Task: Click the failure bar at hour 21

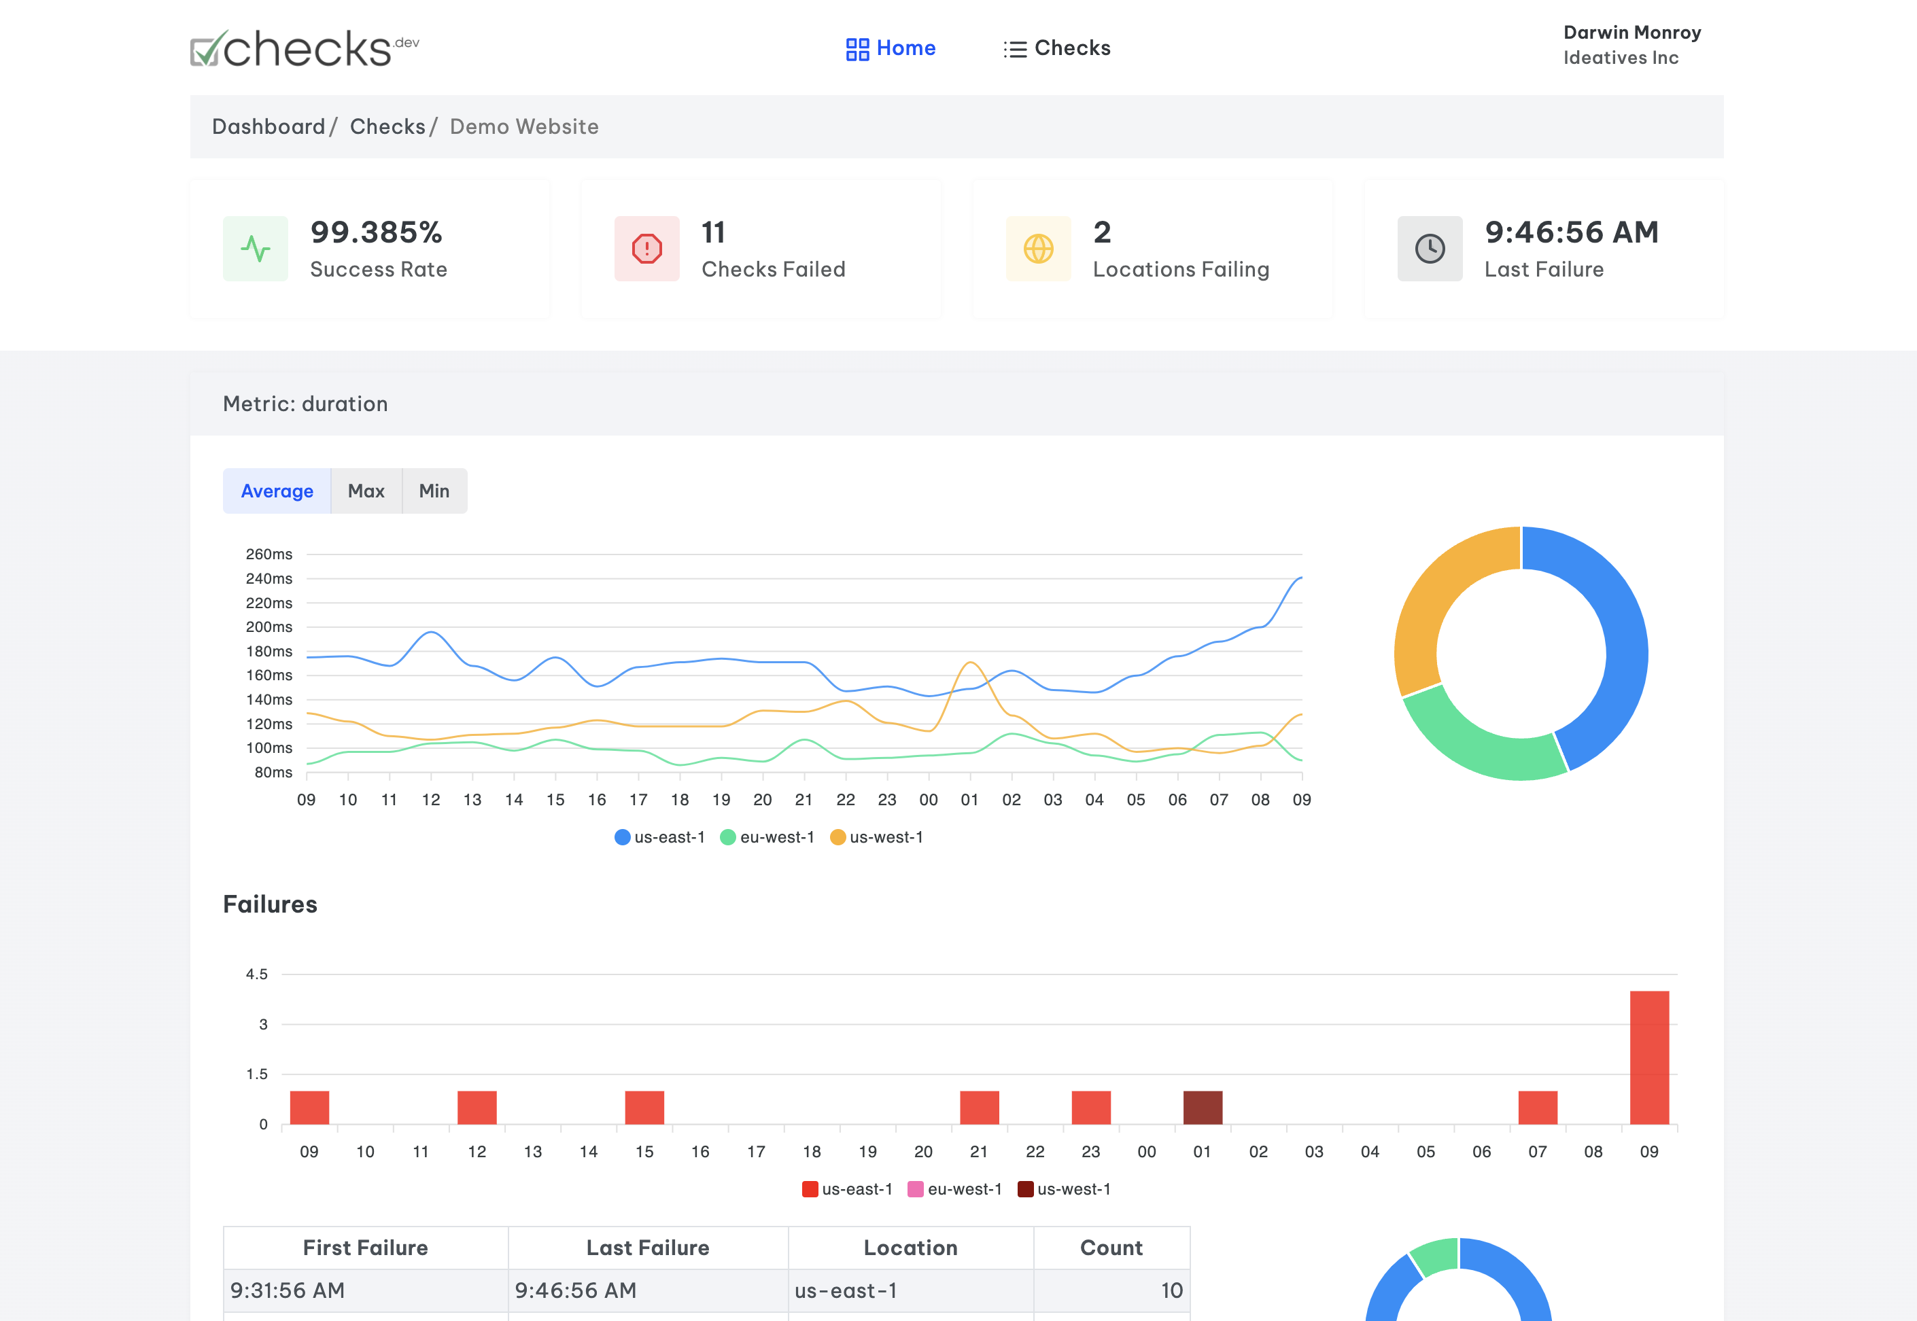Action: [979, 1108]
